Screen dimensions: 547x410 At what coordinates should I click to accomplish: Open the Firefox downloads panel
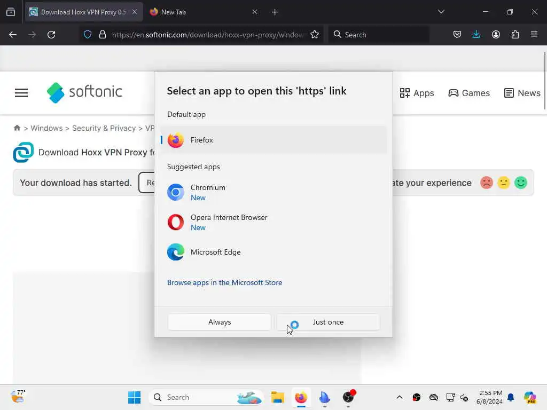pos(476,35)
